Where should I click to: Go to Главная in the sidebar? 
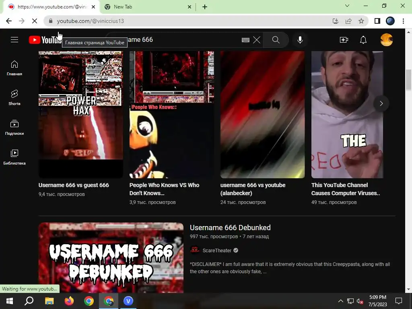(x=14, y=68)
